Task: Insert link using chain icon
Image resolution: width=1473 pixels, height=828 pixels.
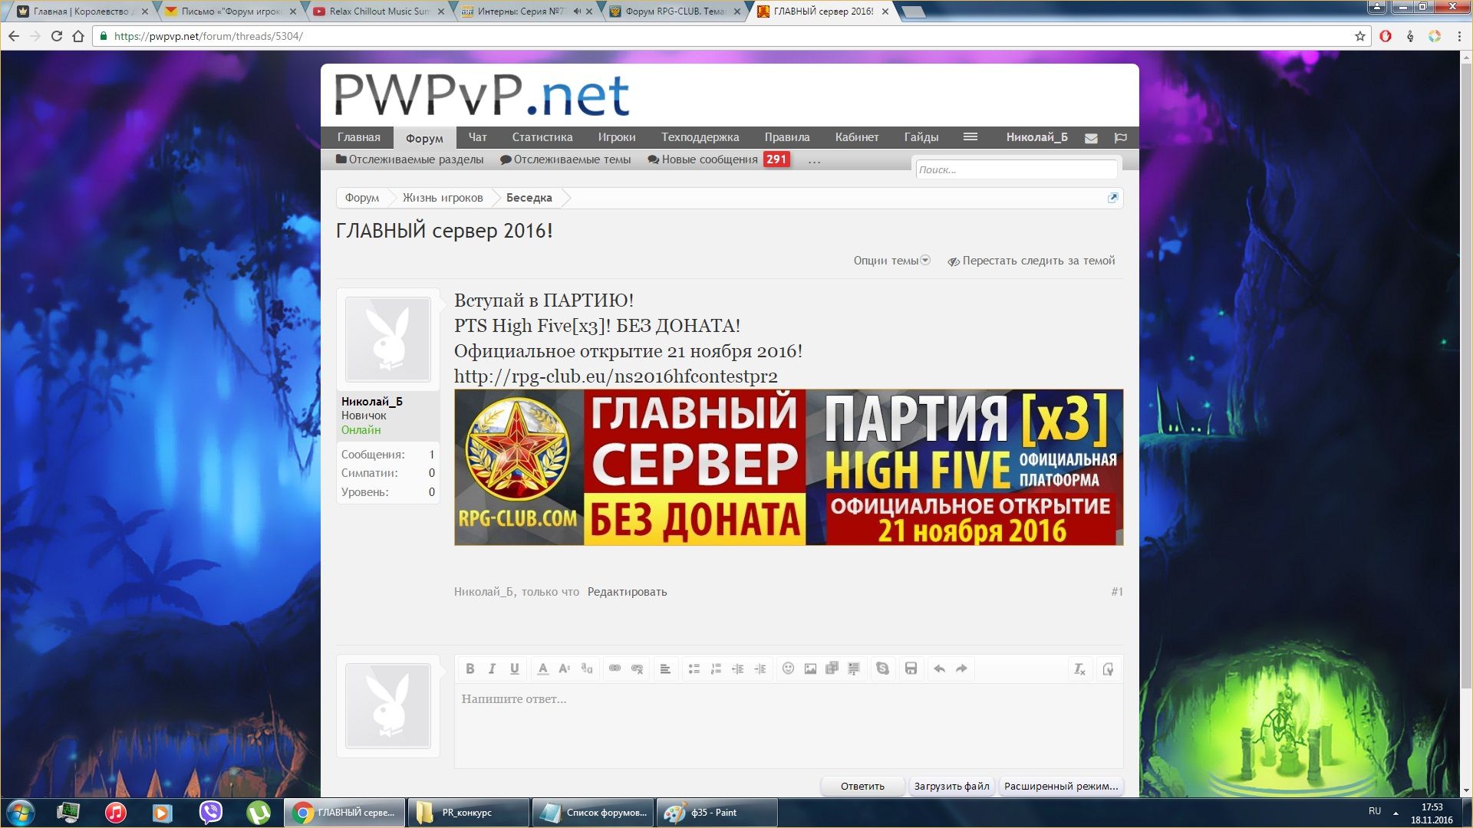Action: 615,669
